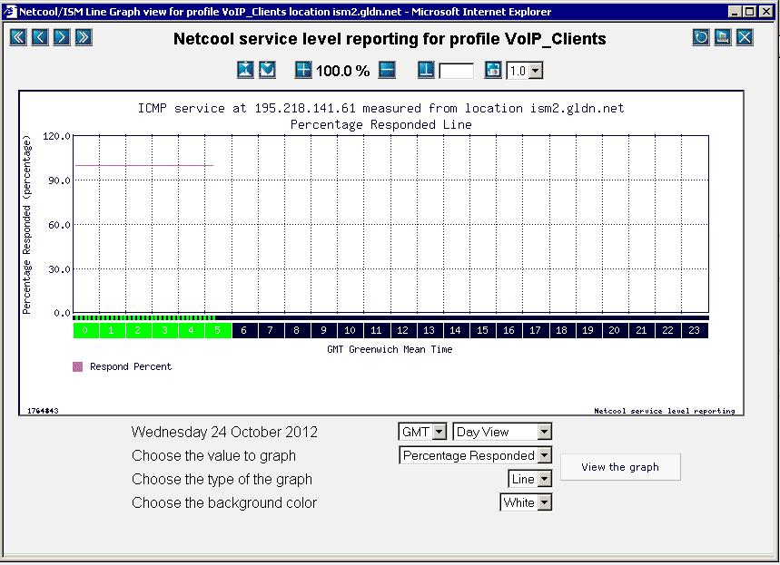
Task: Jump to first period with double-left arrow
Action: coord(18,37)
